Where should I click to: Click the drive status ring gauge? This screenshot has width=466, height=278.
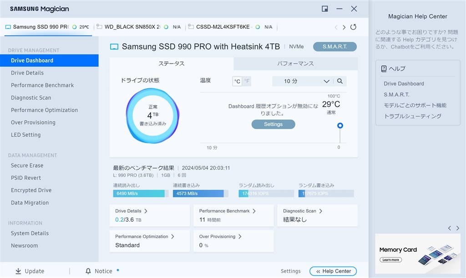153,116
